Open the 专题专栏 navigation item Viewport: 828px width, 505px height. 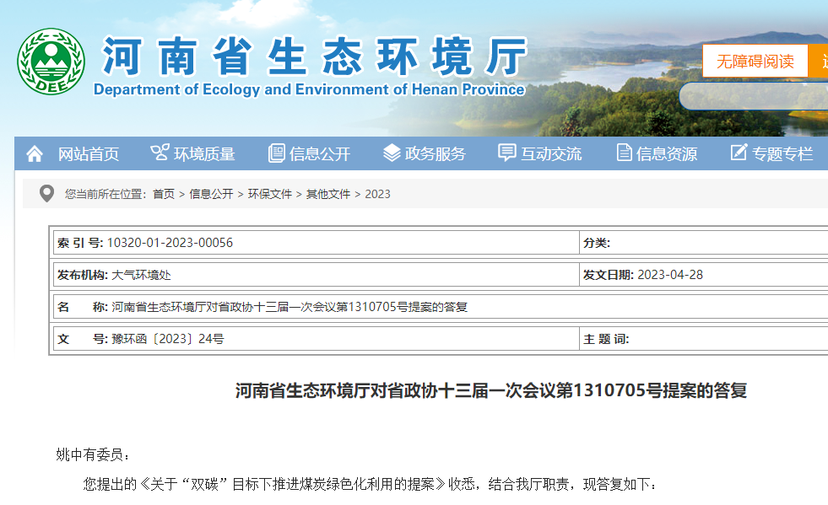(782, 154)
